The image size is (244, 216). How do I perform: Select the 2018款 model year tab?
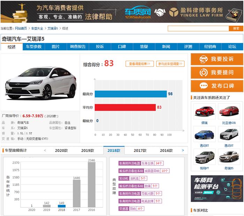click(114, 151)
